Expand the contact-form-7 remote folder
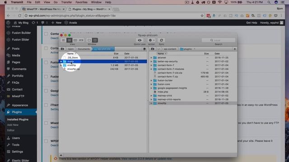This screenshot has width=289, height=162. click(151, 65)
